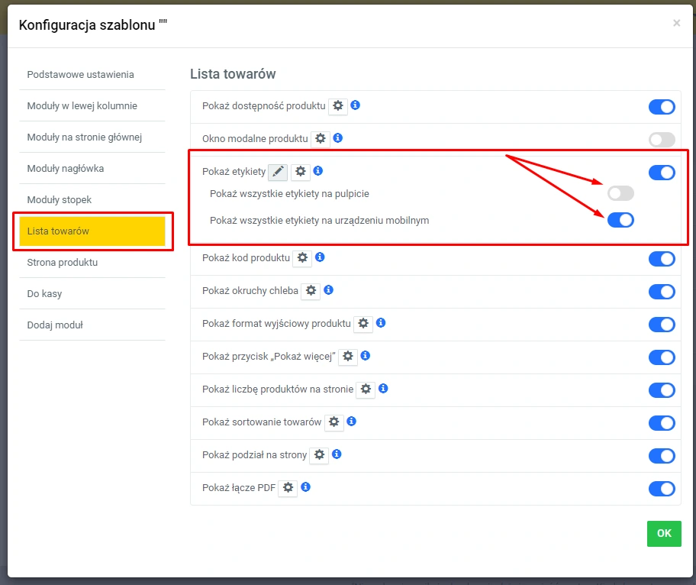The width and height of the screenshot is (696, 585).
Task: Open gear settings for Pokaż łącze PDF
Action: (x=288, y=487)
